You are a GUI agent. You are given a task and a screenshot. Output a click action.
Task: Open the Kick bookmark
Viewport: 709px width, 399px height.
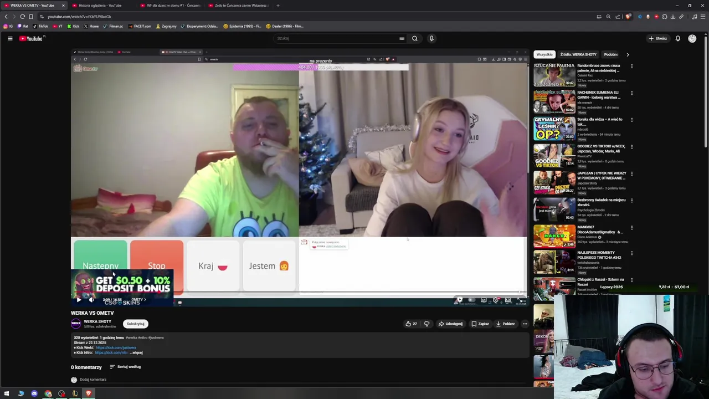coord(73,26)
